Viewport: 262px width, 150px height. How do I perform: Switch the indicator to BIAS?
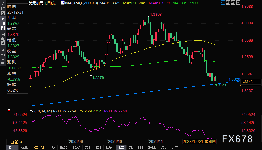click(x=76, y=148)
